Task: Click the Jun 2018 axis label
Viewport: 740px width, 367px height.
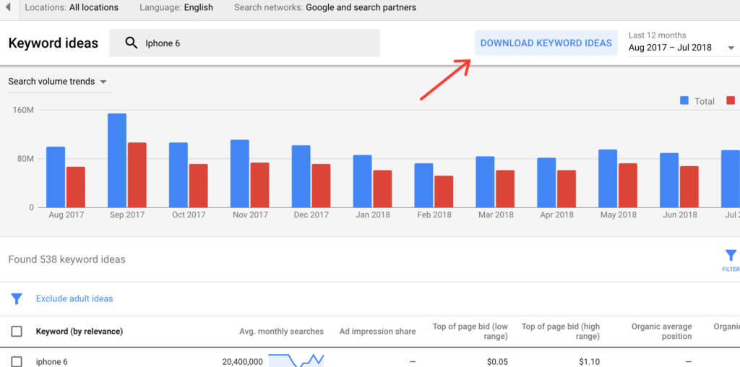Action: click(x=679, y=215)
